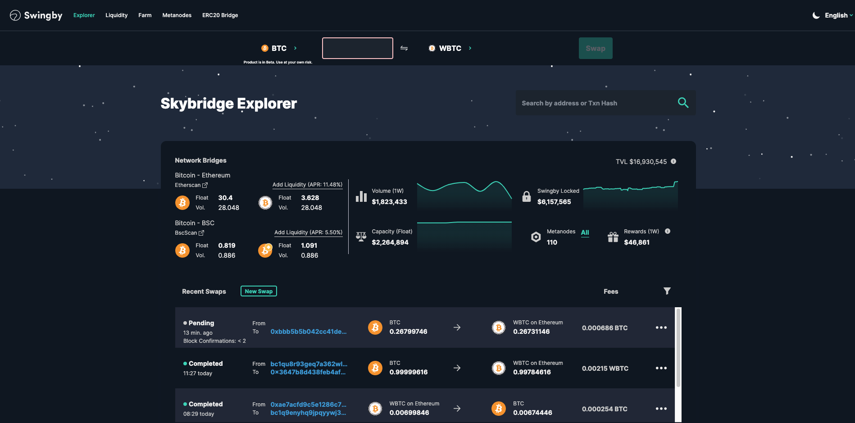Open the English language dropdown

tap(838, 15)
